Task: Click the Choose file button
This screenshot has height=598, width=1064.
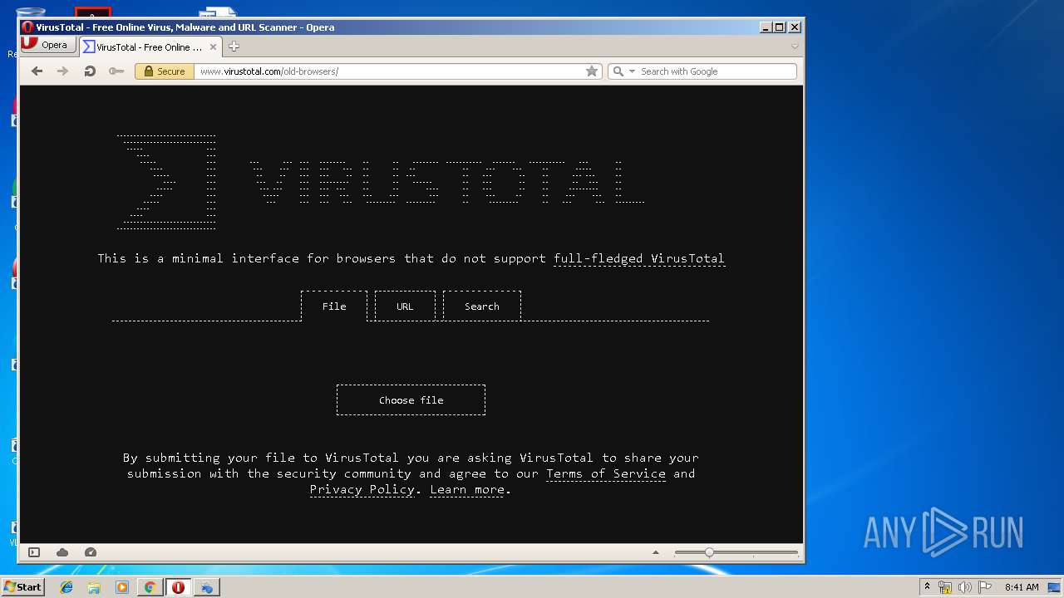Action: coord(411,399)
